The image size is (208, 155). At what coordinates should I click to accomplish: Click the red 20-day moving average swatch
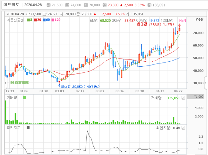pos(36,20)
